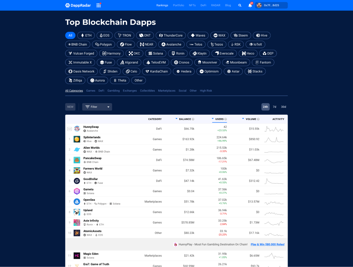
Task: Switch to the High Risk category tab
Action: point(206,91)
